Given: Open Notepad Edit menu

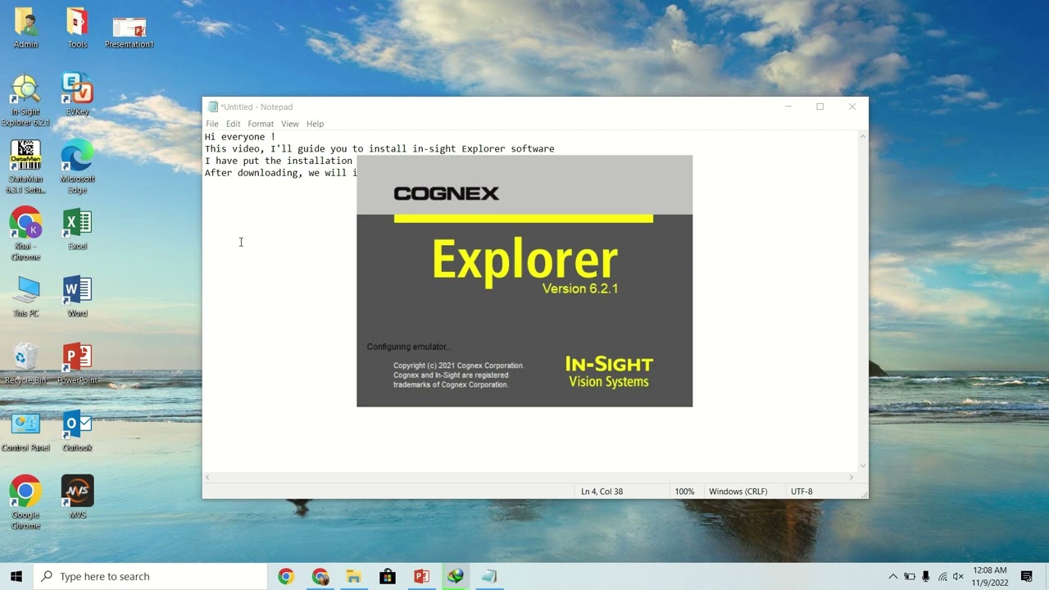Looking at the screenshot, I should (234, 124).
